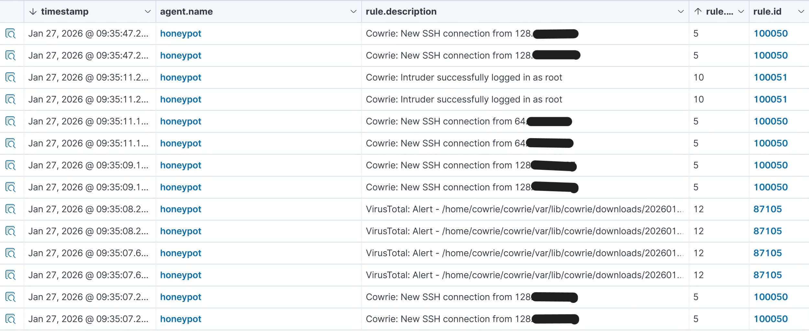Screen dimensions: 809x331
Task: Open rule ID 100051 link
Action: coord(770,78)
